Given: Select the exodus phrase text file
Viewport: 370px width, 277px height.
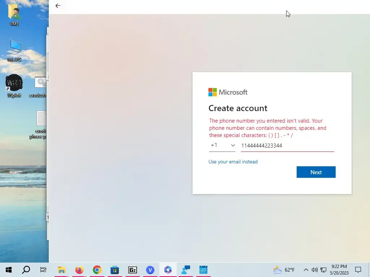Looking at the screenshot, I should pyautogui.click(x=39, y=125).
